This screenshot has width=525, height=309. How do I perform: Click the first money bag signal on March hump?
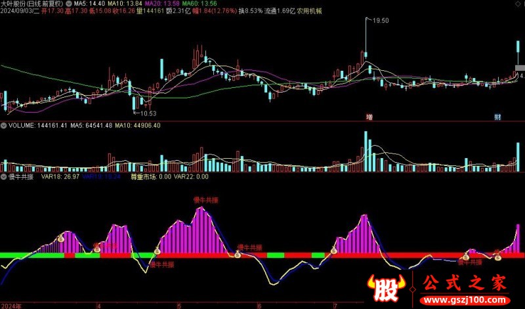pyautogui.click(x=60, y=239)
